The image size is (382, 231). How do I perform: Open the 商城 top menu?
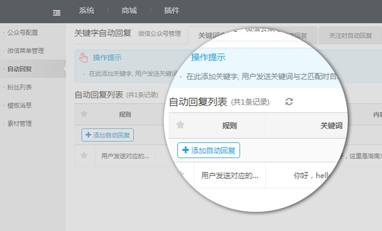click(x=129, y=10)
